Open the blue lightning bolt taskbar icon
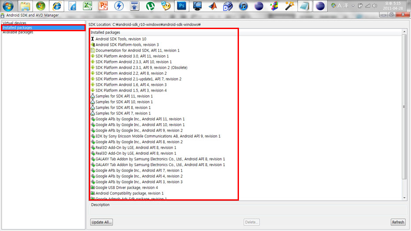The width and height of the screenshot is (411, 231). [x=119, y=6]
